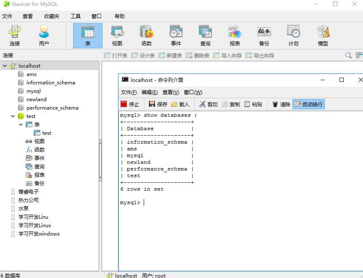Image resolution: width=363 pixels, height=278 pixels.
Task: Click 粘贴 (Paste) in console toolbar
Action: [x=253, y=104]
